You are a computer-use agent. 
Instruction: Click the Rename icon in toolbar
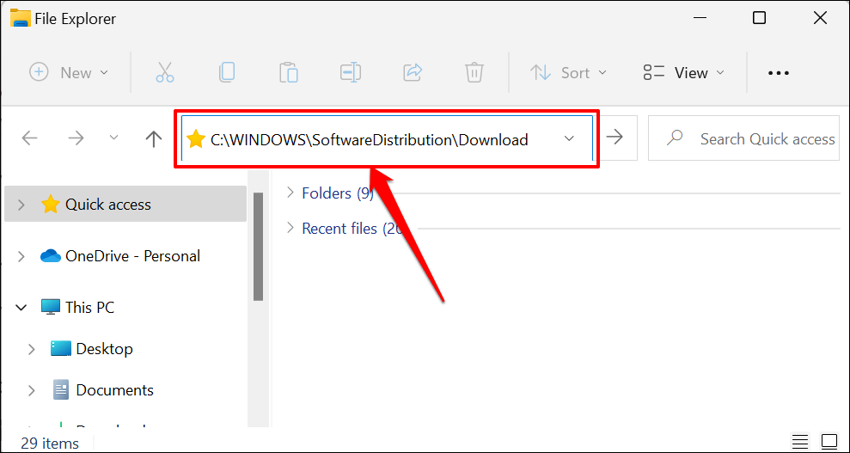click(350, 73)
